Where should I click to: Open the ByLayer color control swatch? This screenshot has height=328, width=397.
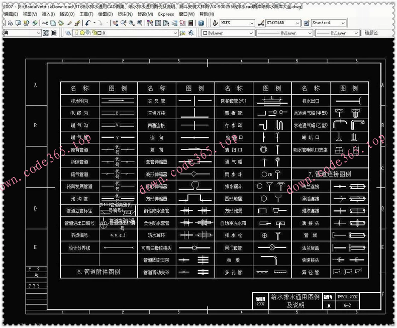click(227, 33)
